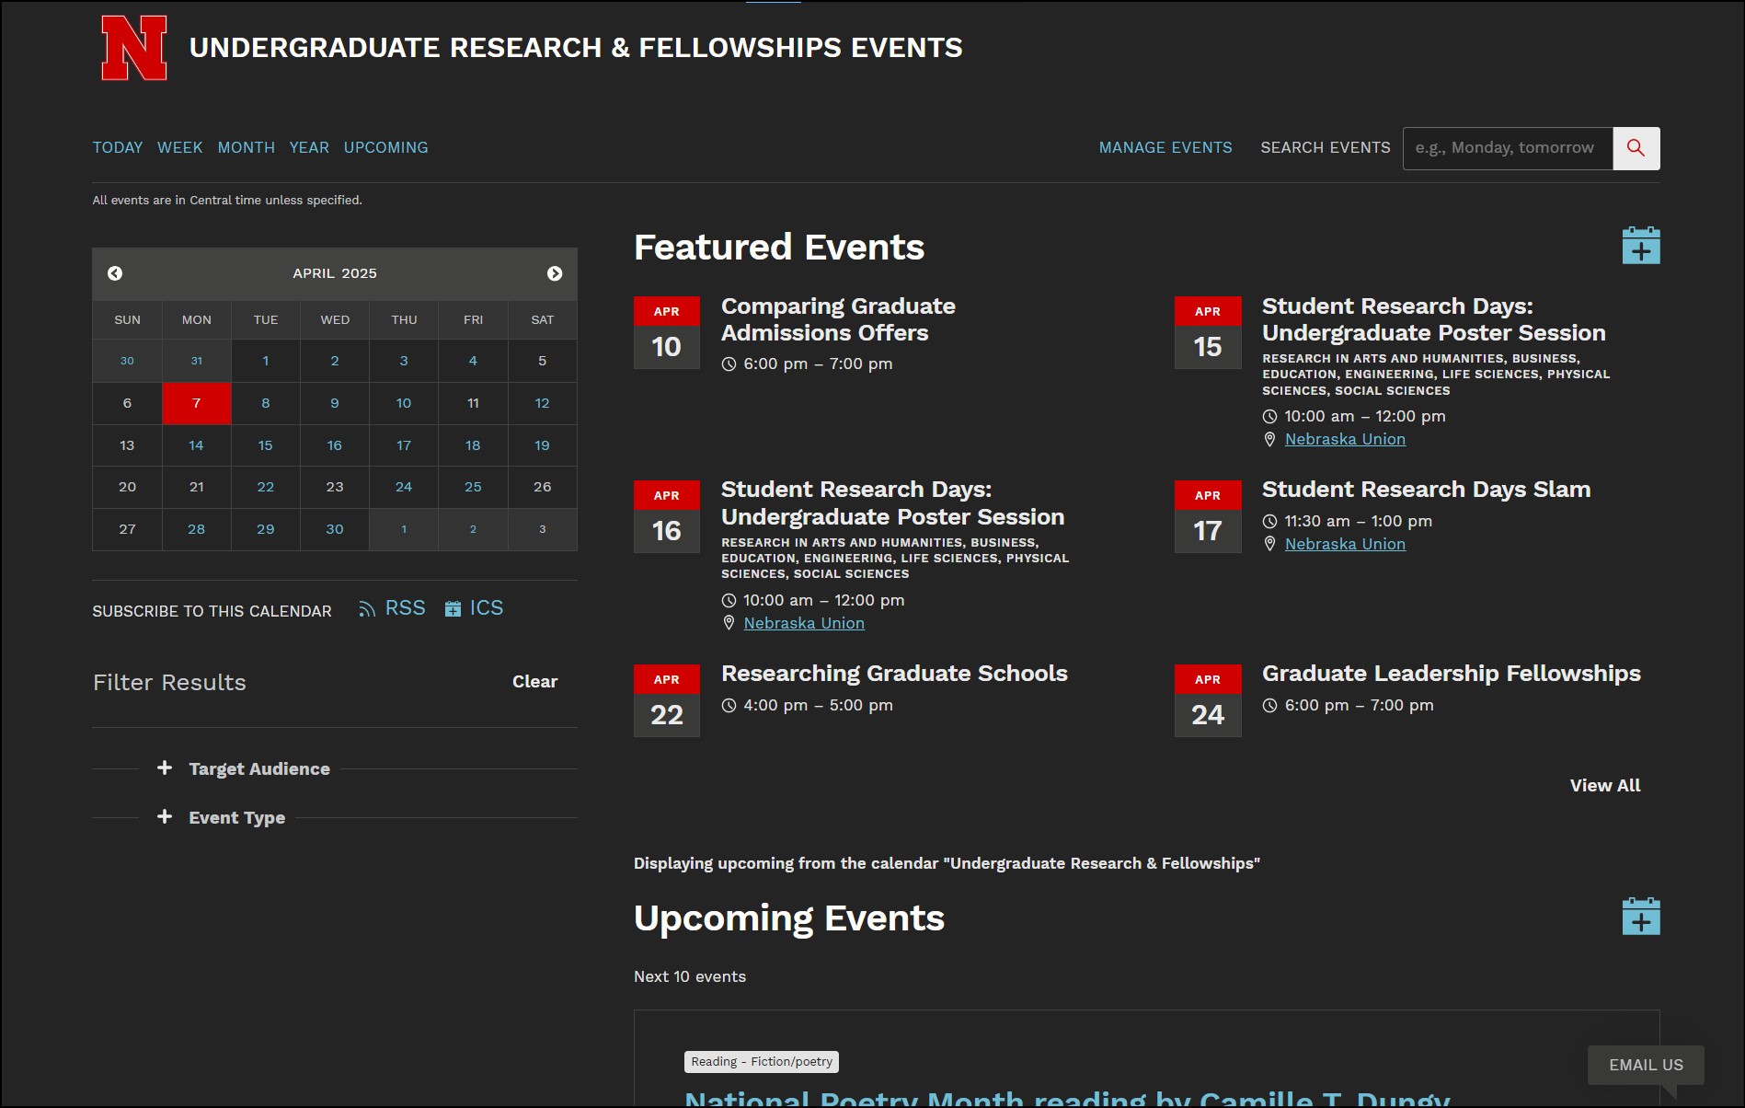
Task: Open Comparing Graduate Admissions Offers event
Action: pos(837,319)
